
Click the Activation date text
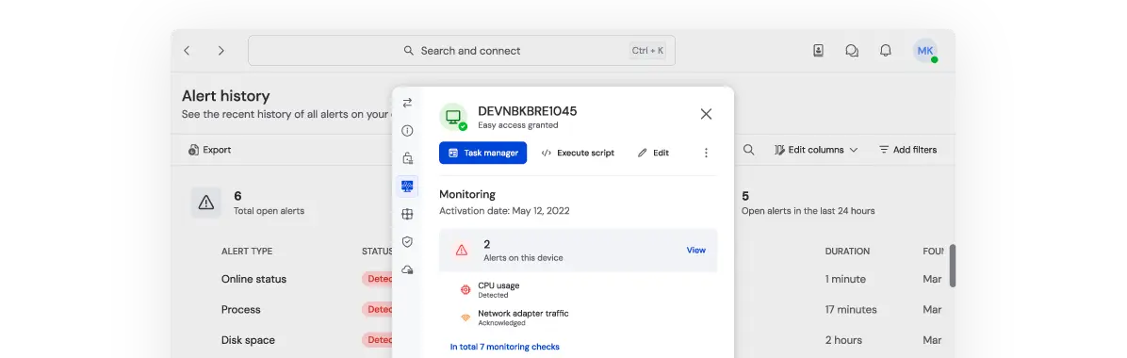(x=504, y=211)
